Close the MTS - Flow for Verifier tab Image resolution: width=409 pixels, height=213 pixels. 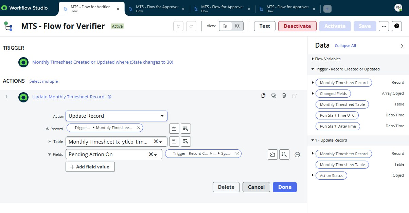pyautogui.click(x=118, y=9)
